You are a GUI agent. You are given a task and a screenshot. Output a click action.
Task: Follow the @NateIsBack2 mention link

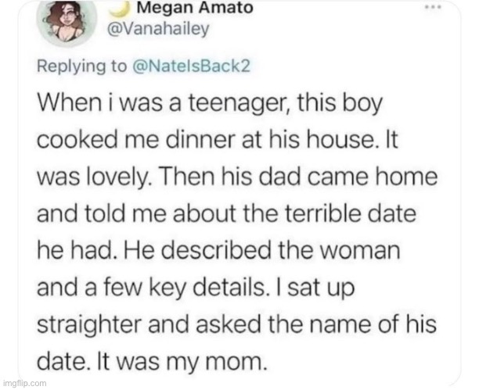[x=191, y=66]
